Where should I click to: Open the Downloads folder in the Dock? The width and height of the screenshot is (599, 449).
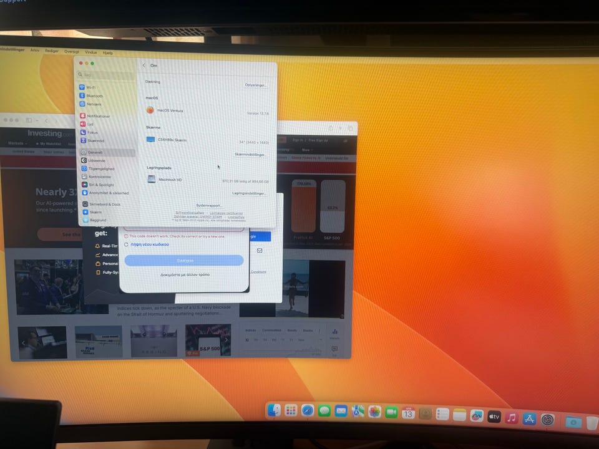pos(574,422)
